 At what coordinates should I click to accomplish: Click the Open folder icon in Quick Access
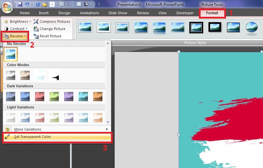(x=45, y=5)
